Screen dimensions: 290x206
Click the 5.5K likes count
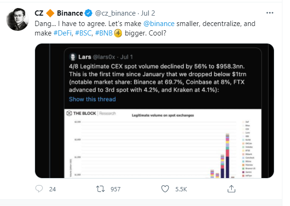tap(181, 189)
